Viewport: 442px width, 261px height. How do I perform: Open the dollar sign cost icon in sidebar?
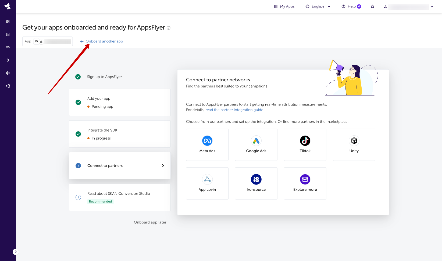pyautogui.click(x=8, y=60)
